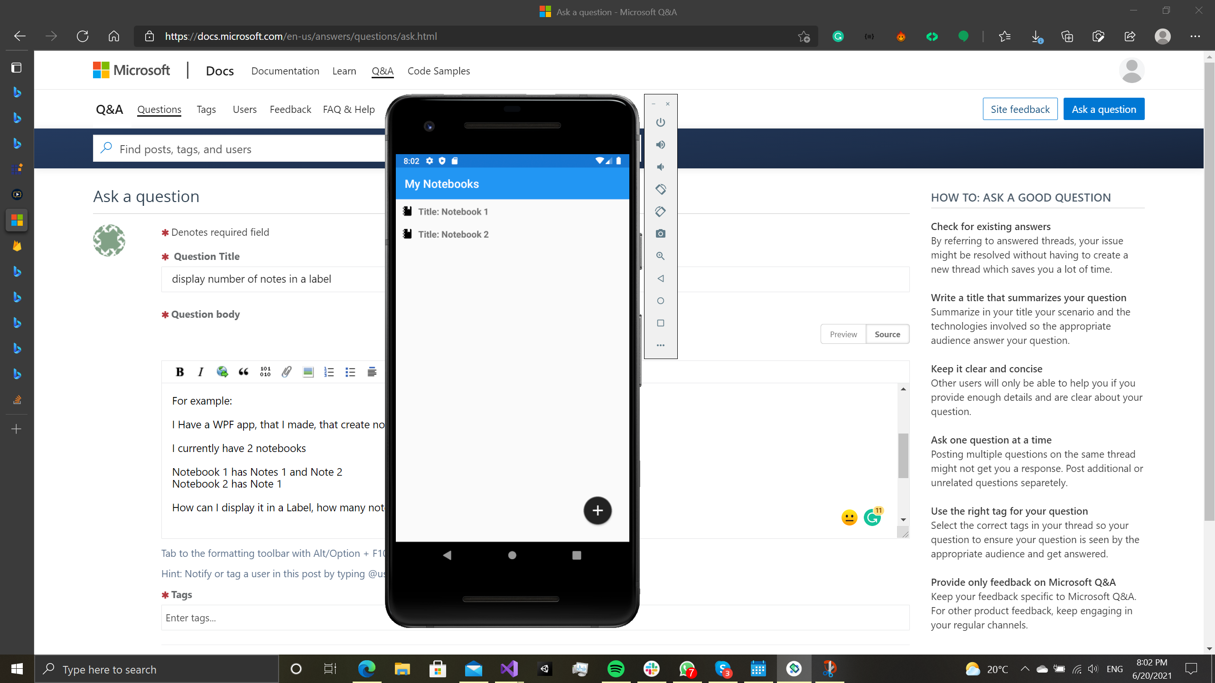Show hidden system tray icons
The height and width of the screenshot is (683, 1215).
[1025, 669]
